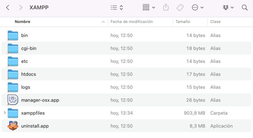Screen dimensions: 253x138
Task: Click the file name htdocs
Action: point(29,74)
